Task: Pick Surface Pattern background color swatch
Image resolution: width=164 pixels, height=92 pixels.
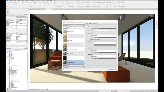Action: click(105, 45)
